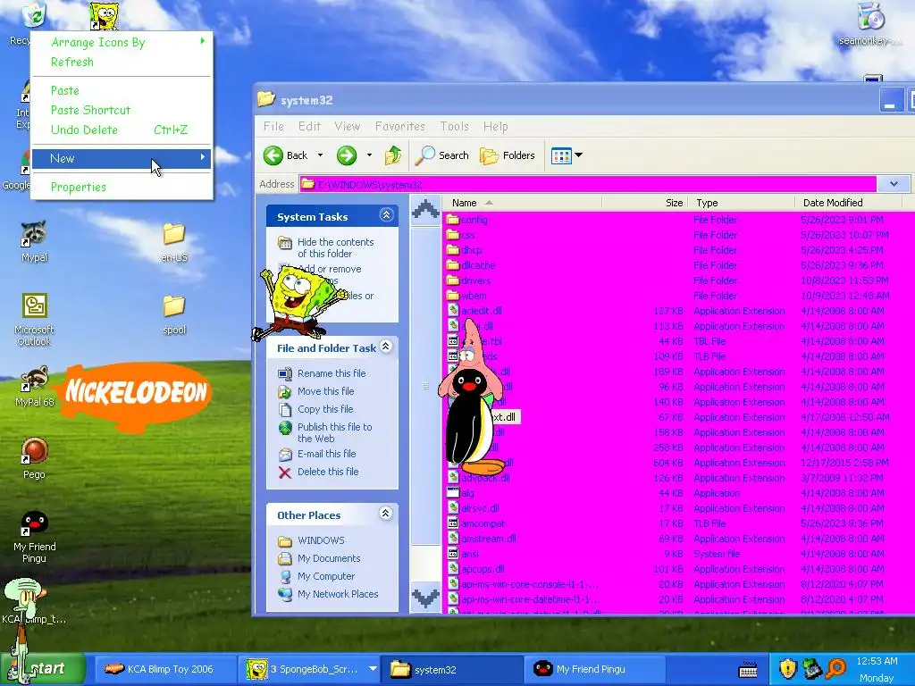Go up one folder level icon
Image resolution: width=915 pixels, height=686 pixels.
(x=393, y=155)
